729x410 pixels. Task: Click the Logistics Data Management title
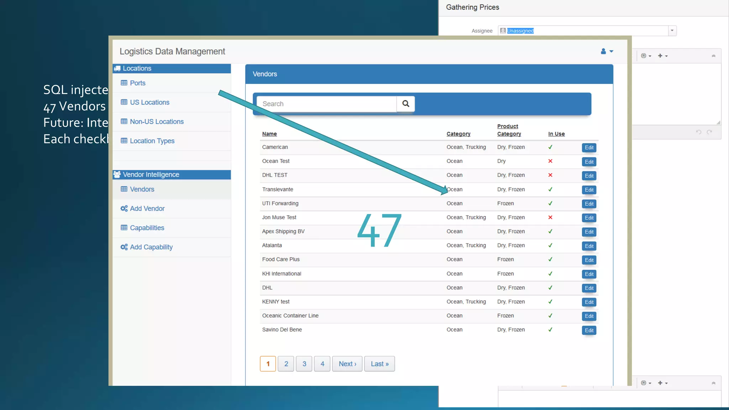(x=172, y=52)
